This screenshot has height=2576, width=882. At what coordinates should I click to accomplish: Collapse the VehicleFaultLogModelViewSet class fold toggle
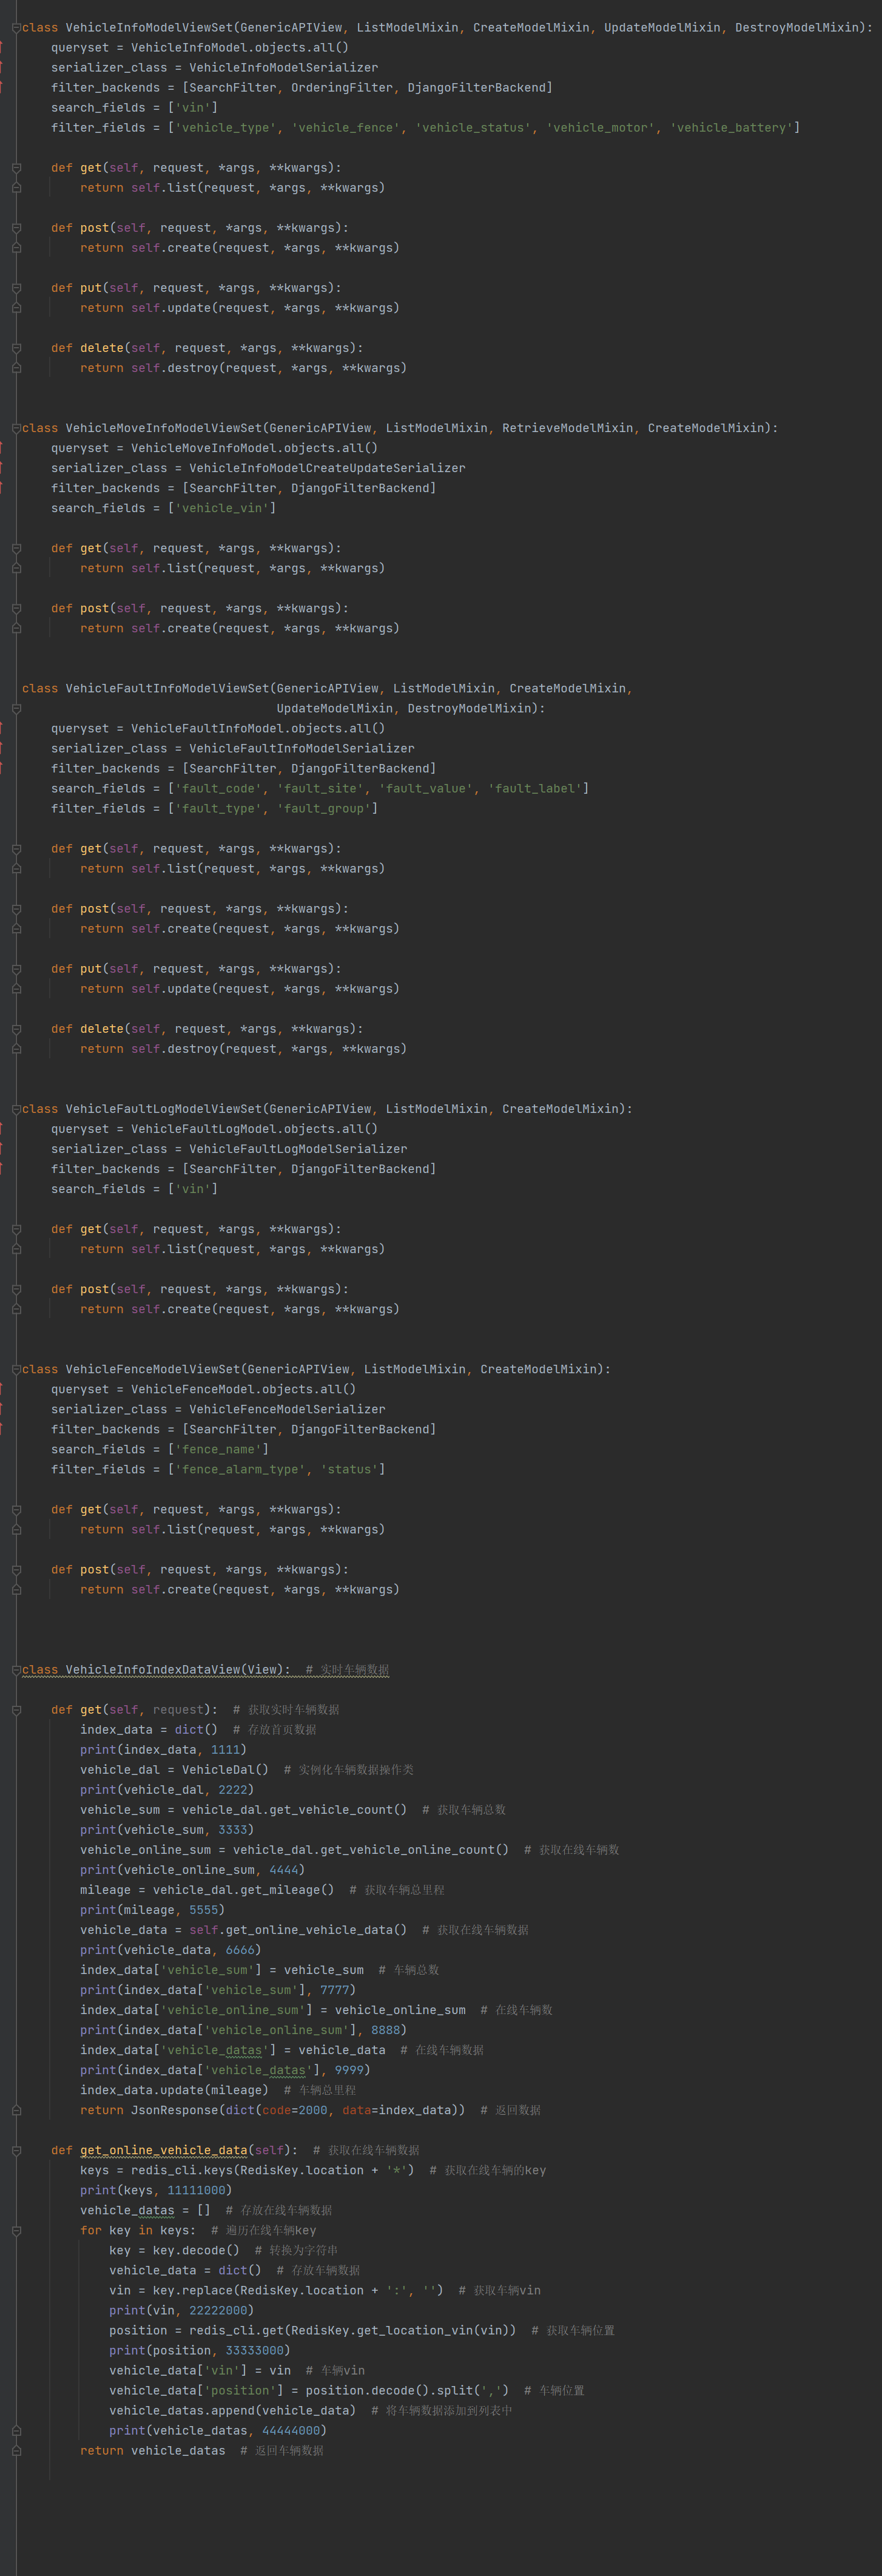click(16, 1109)
